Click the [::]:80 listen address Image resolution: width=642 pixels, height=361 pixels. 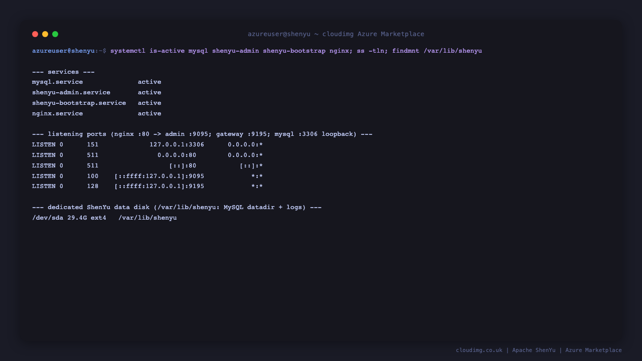click(183, 165)
